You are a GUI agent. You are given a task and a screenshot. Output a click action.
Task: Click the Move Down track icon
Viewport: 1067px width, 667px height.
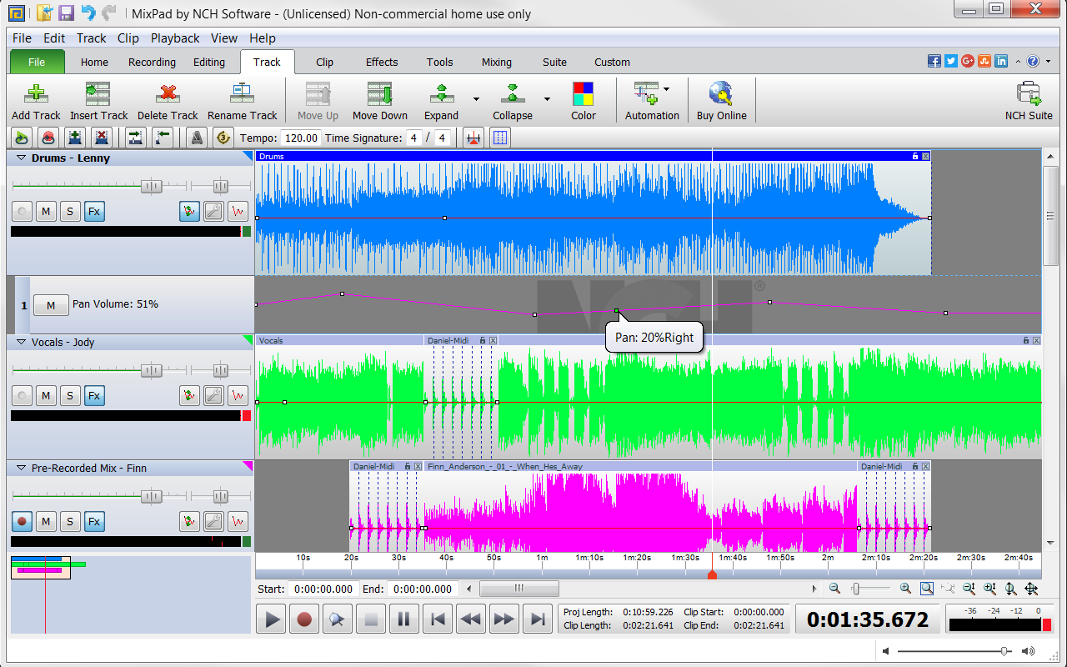coord(379,93)
